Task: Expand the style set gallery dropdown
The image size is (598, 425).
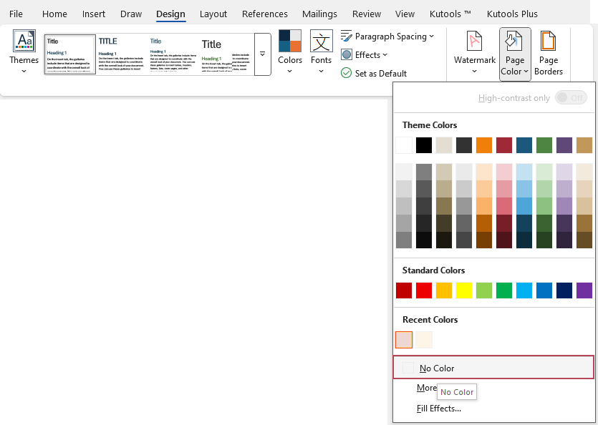Action: tap(263, 52)
